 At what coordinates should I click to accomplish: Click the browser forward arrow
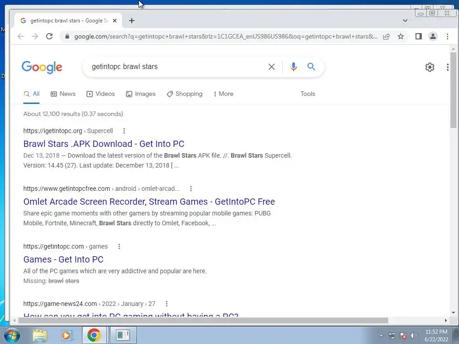click(35, 36)
